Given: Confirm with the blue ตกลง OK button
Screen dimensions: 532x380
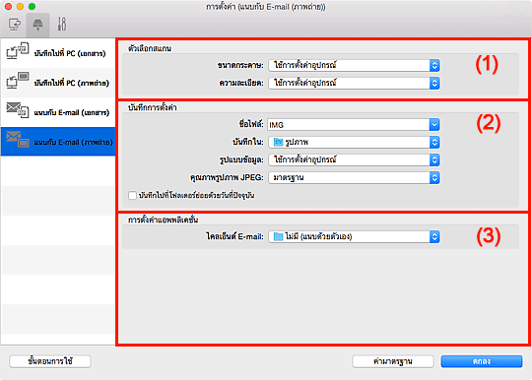Looking at the screenshot, I should pyautogui.click(x=482, y=361).
